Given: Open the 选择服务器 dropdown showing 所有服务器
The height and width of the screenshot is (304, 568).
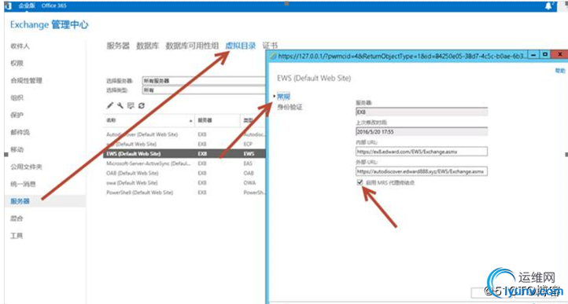Looking at the screenshot, I should (x=204, y=81).
